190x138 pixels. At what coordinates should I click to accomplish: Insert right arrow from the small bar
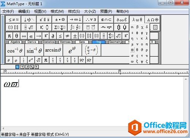click(x=38, y=36)
